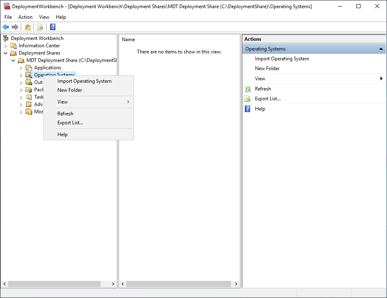This screenshot has height=298, width=387.
Task: Open the Action menu in menu bar
Action: coord(25,17)
